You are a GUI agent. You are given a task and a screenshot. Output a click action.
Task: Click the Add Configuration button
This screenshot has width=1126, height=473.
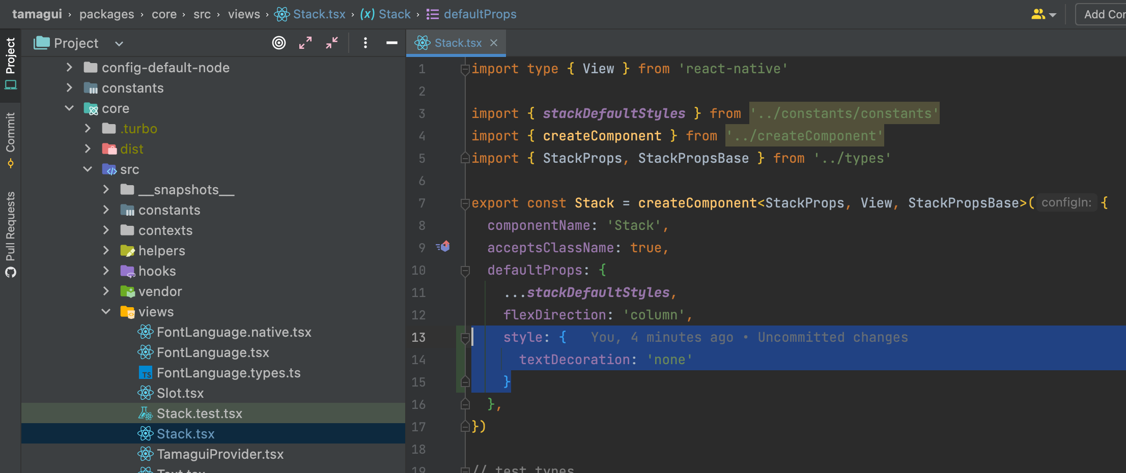[1108, 14]
